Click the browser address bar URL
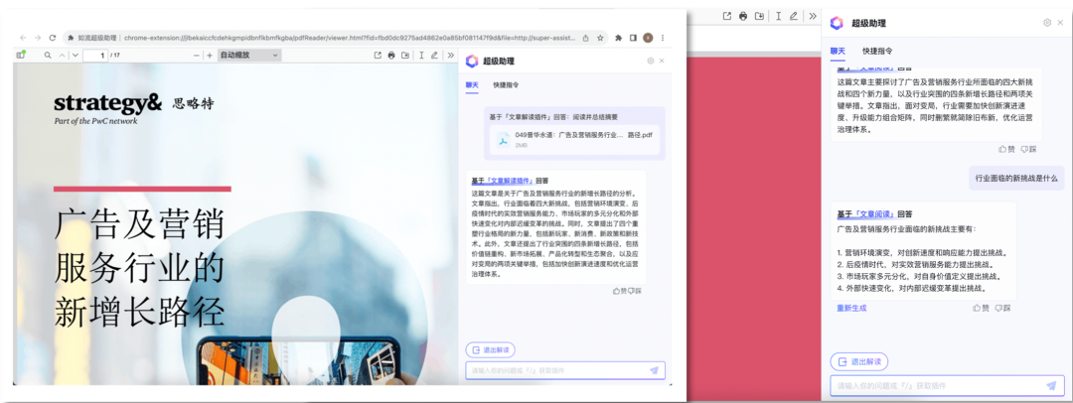1073x403 pixels. [x=349, y=38]
